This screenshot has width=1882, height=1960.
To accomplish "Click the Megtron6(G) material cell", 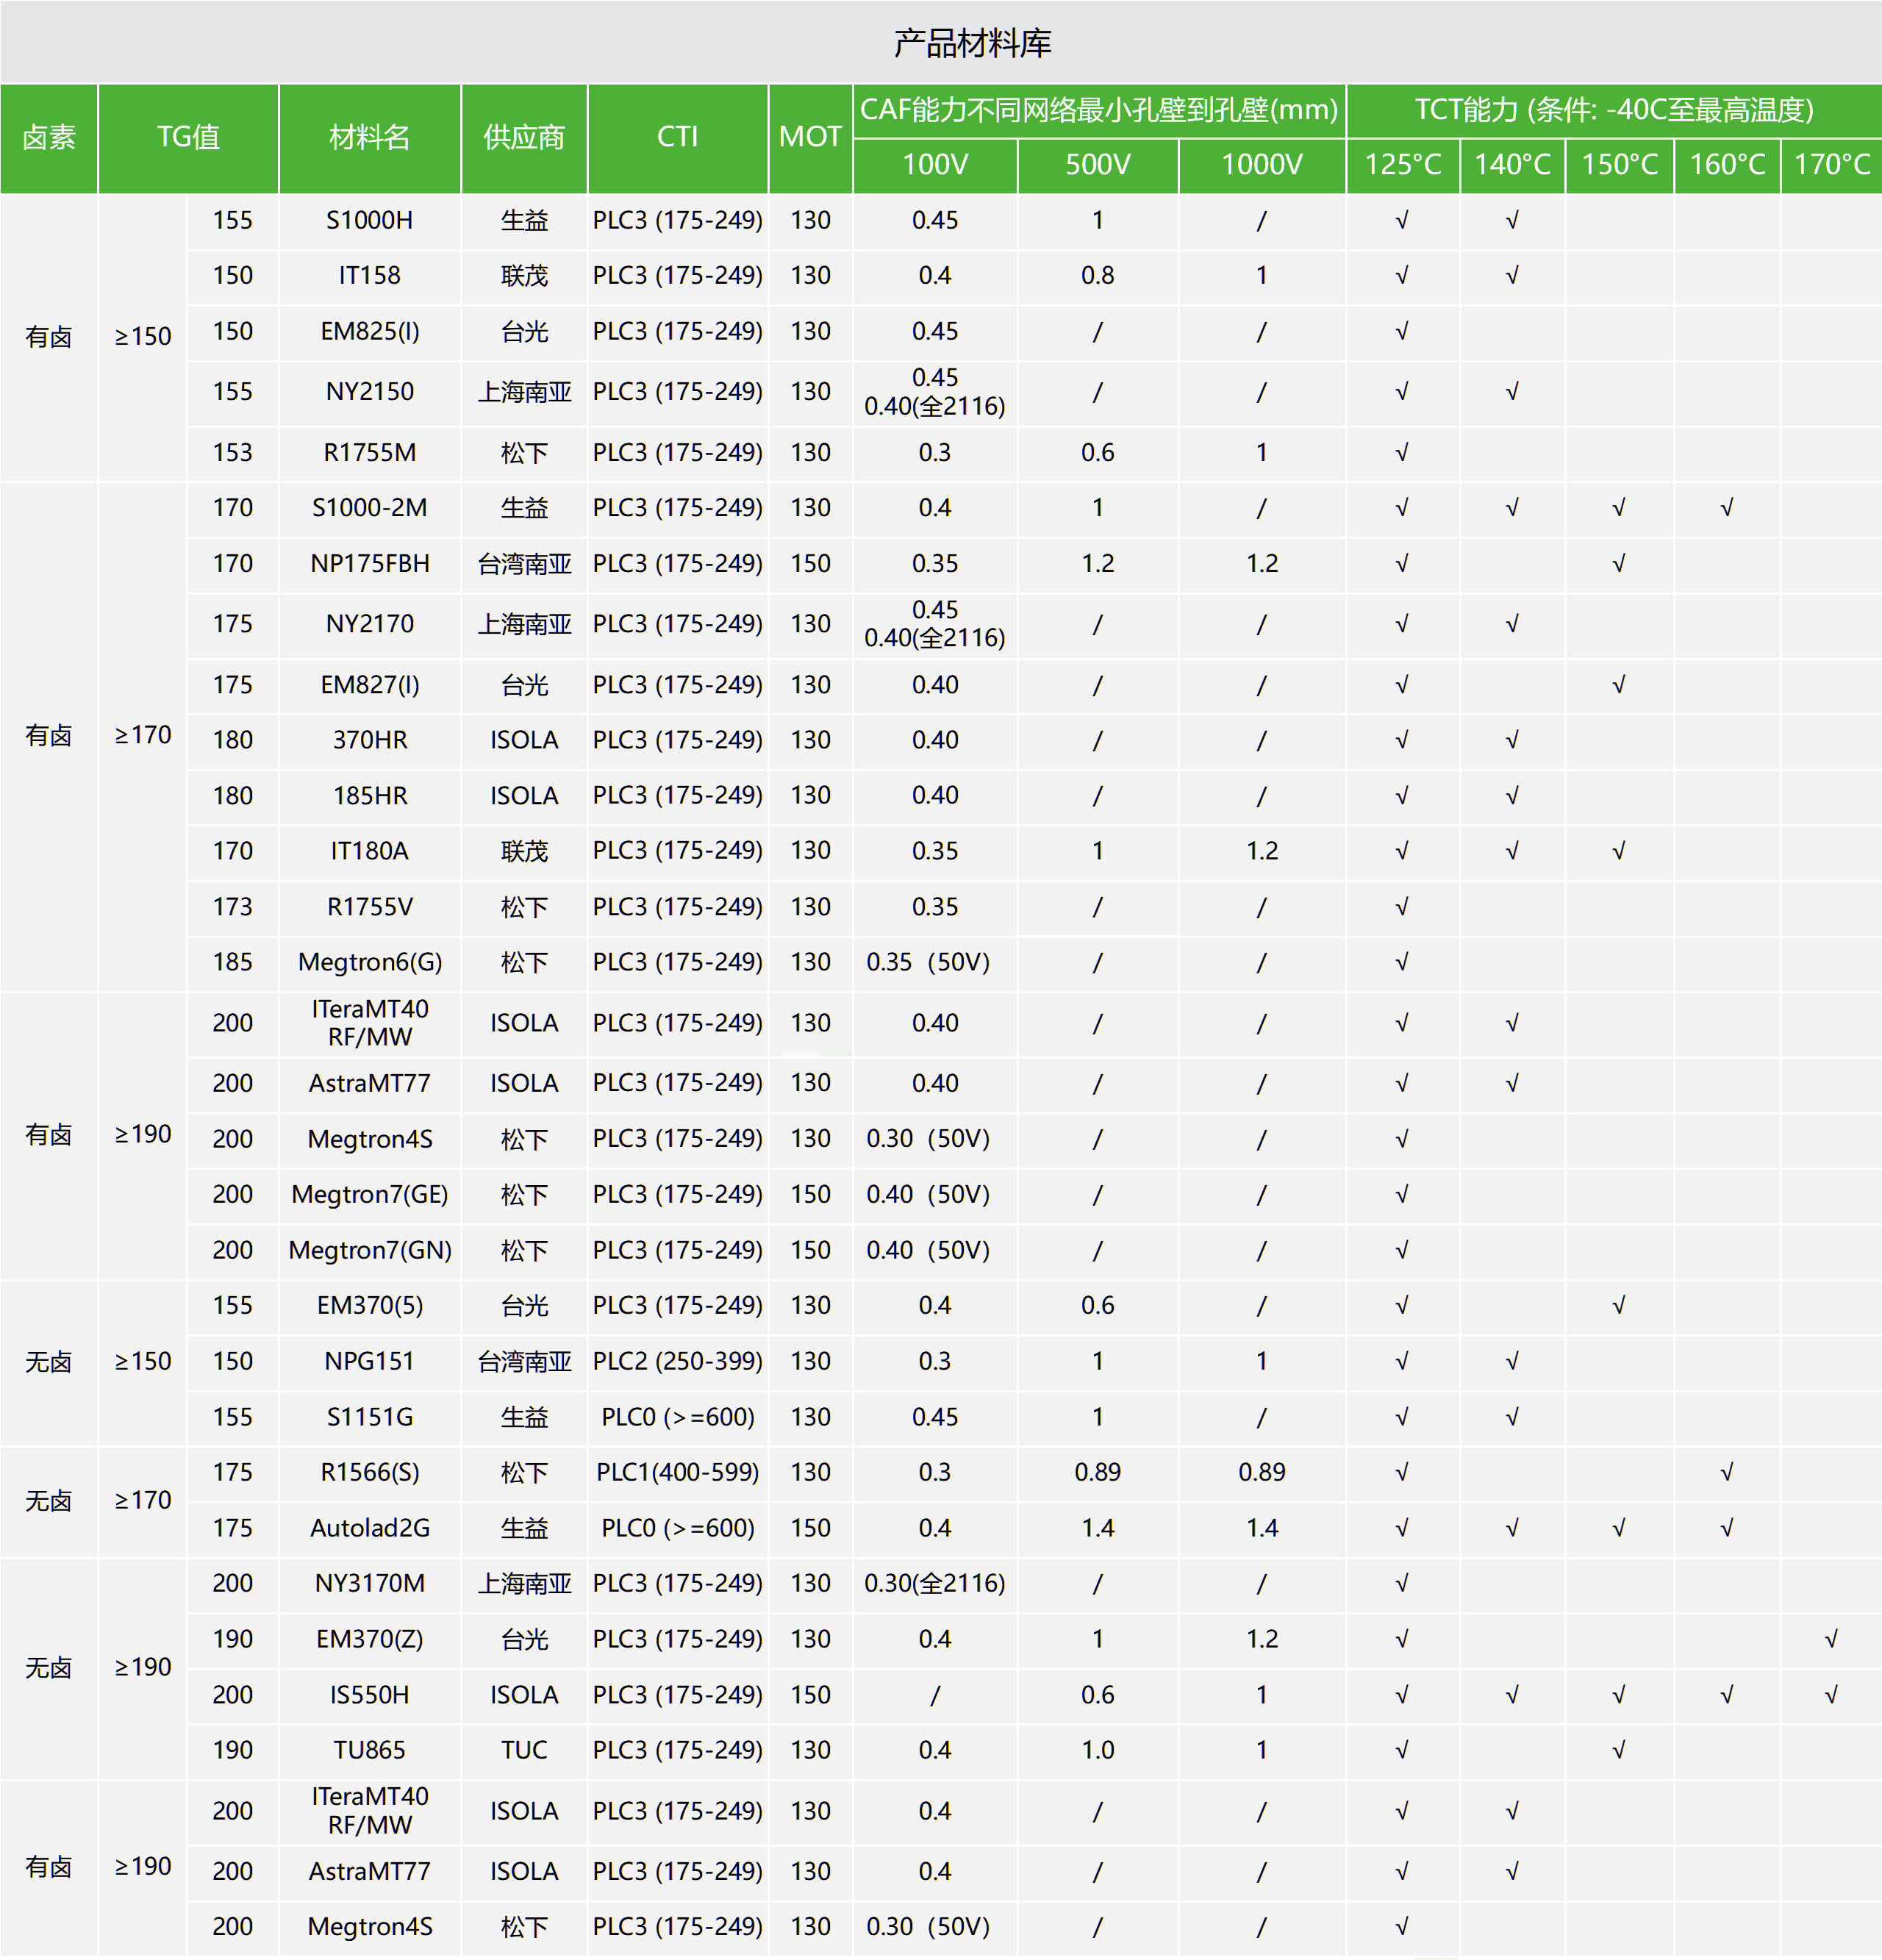I will tap(369, 962).
